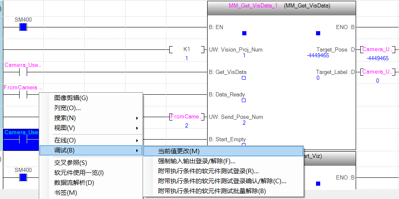399x199 pixels.
Task: Click 书签(M) menu entry
Action: 91,193
